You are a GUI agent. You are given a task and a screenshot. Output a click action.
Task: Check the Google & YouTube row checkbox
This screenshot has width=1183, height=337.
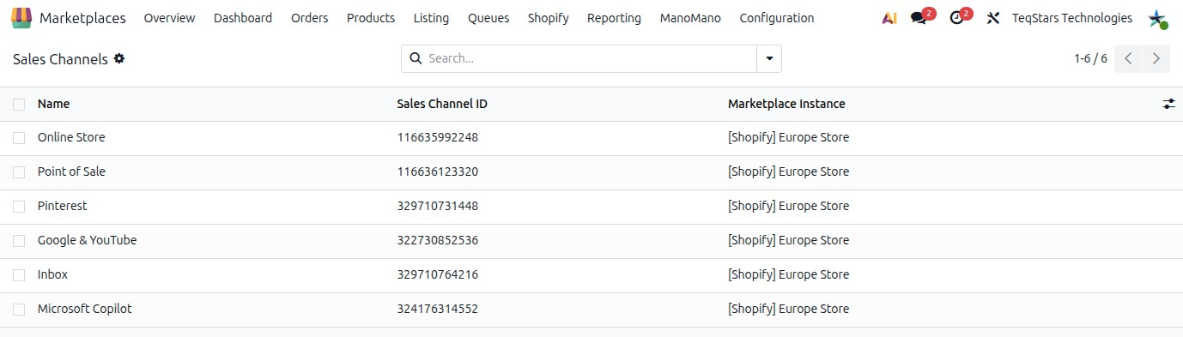[x=19, y=241]
